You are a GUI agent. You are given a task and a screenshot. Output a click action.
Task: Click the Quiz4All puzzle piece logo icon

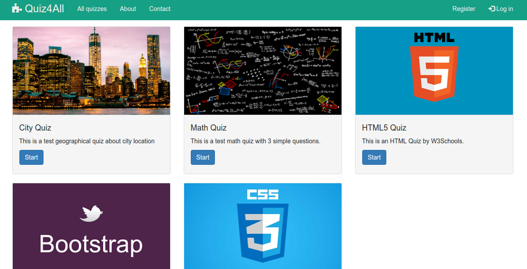coord(17,9)
